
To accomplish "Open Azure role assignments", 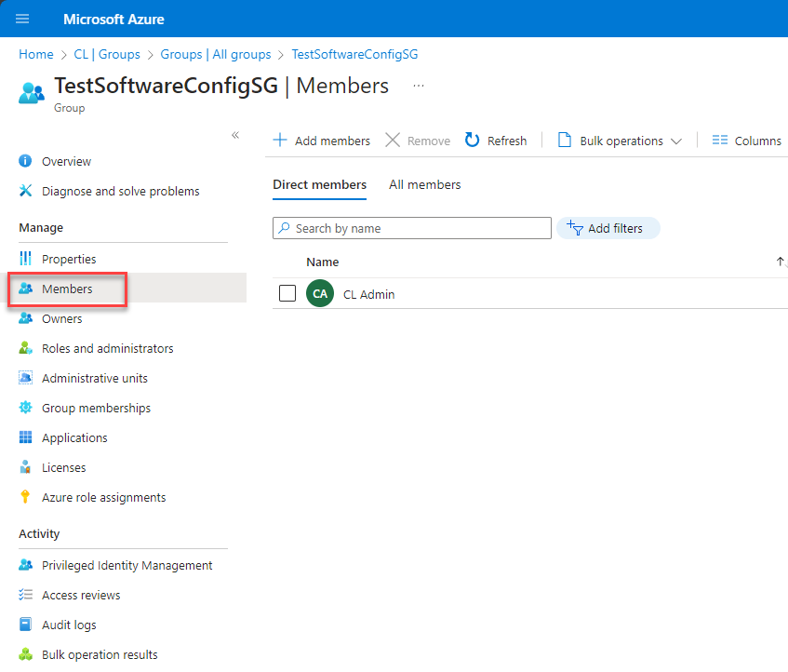I will tap(104, 497).
